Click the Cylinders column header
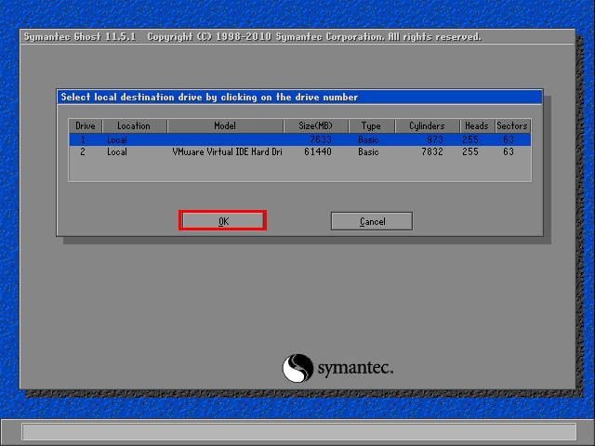The width and height of the screenshot is (595, 446). (x=427, y=126)
